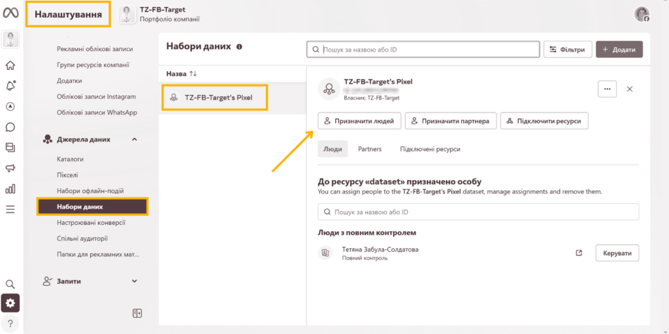Click the content pages icon in rail
The image size is (669, 334).
10,147
